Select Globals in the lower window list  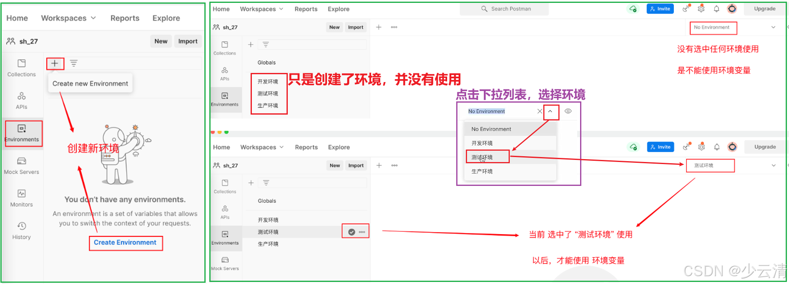[267, 201]
